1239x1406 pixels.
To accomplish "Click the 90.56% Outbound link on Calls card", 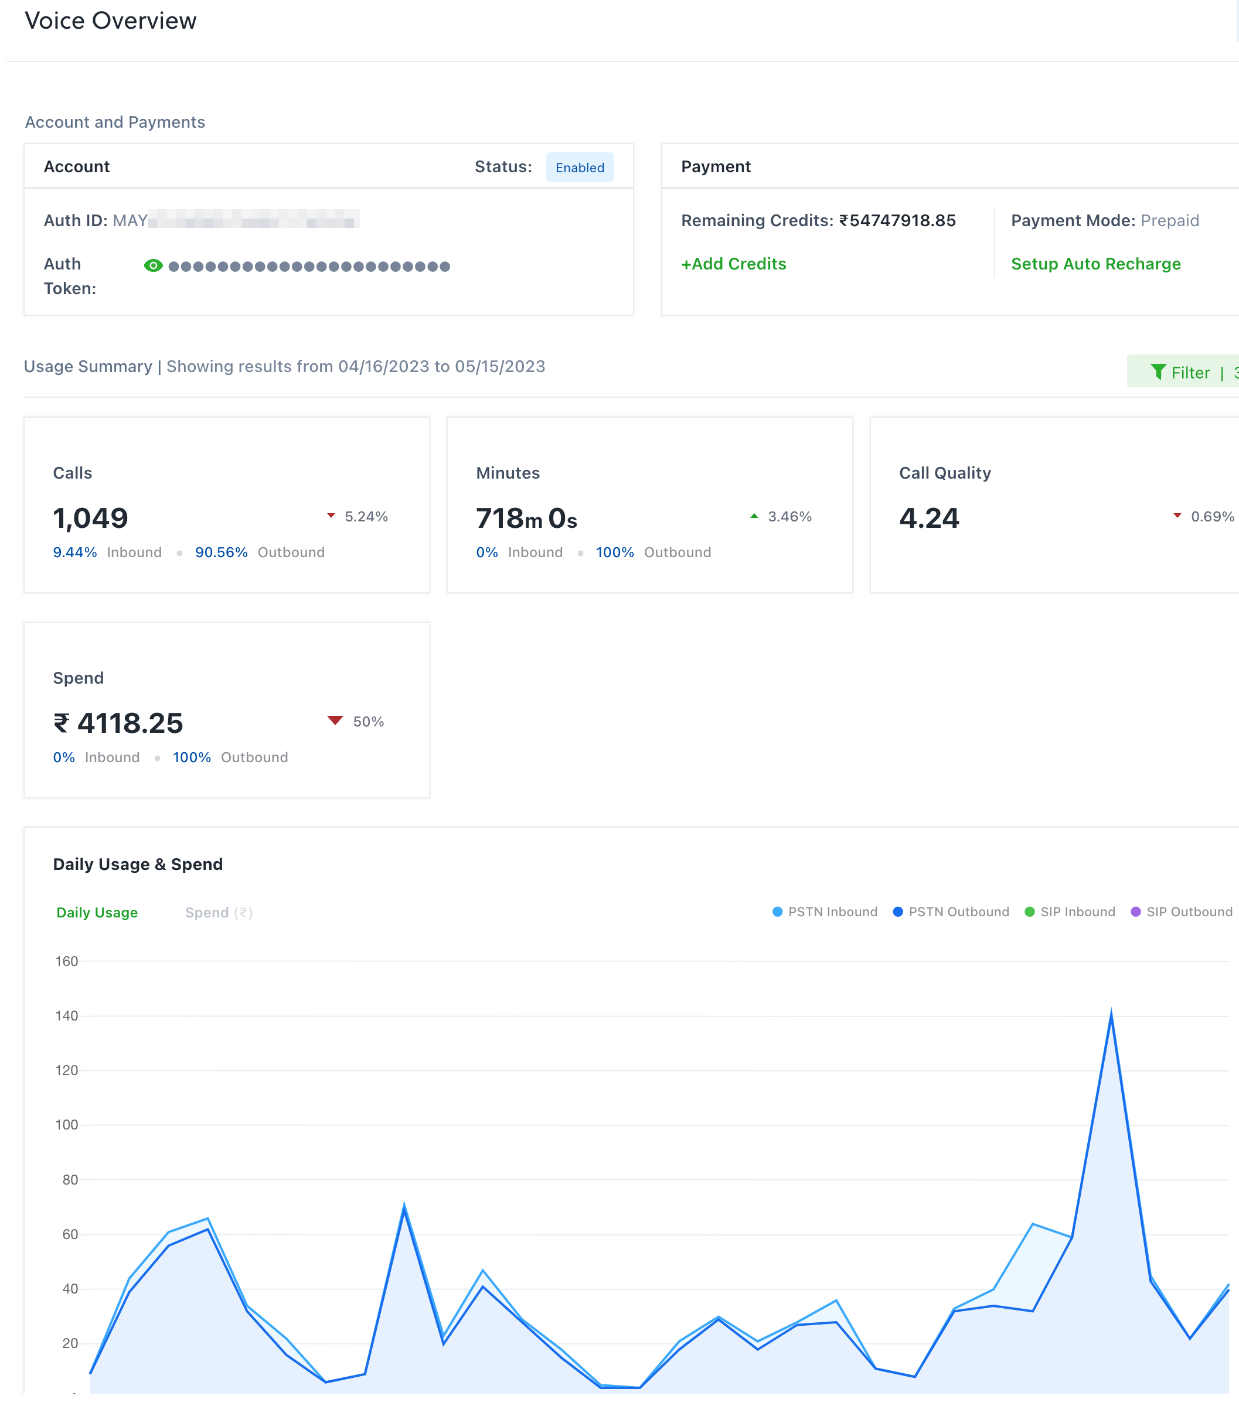I will [221, 552].
